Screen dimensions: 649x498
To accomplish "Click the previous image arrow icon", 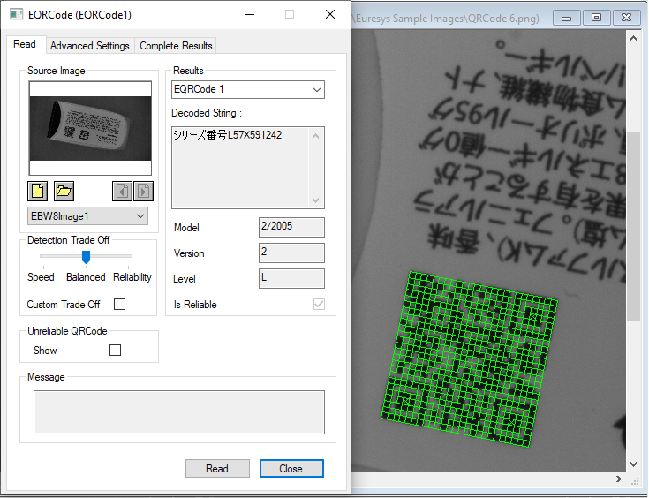I will [x=122, y=191].
